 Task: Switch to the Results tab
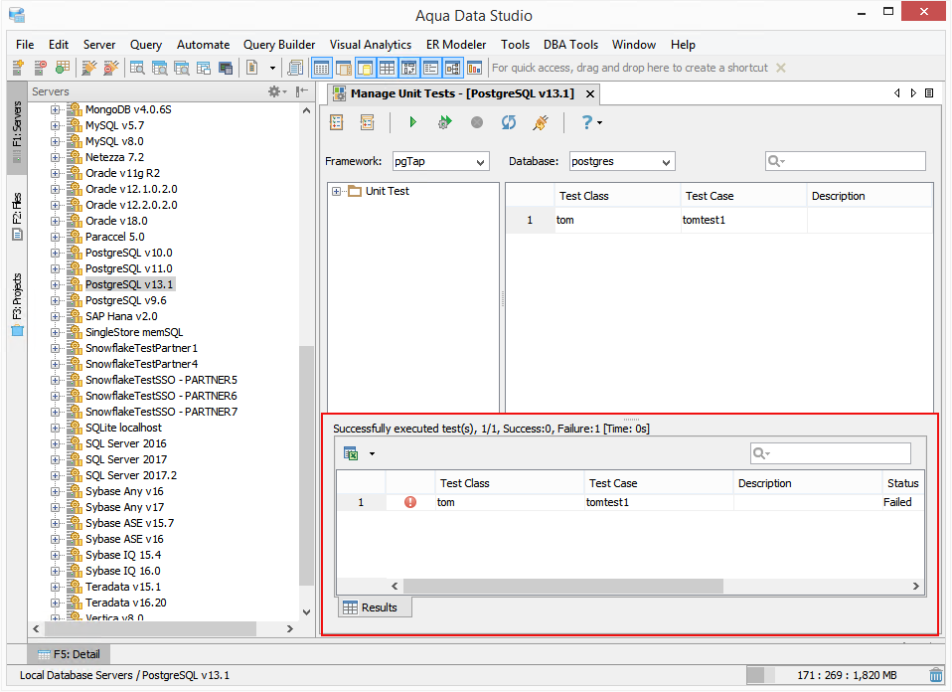374,607
